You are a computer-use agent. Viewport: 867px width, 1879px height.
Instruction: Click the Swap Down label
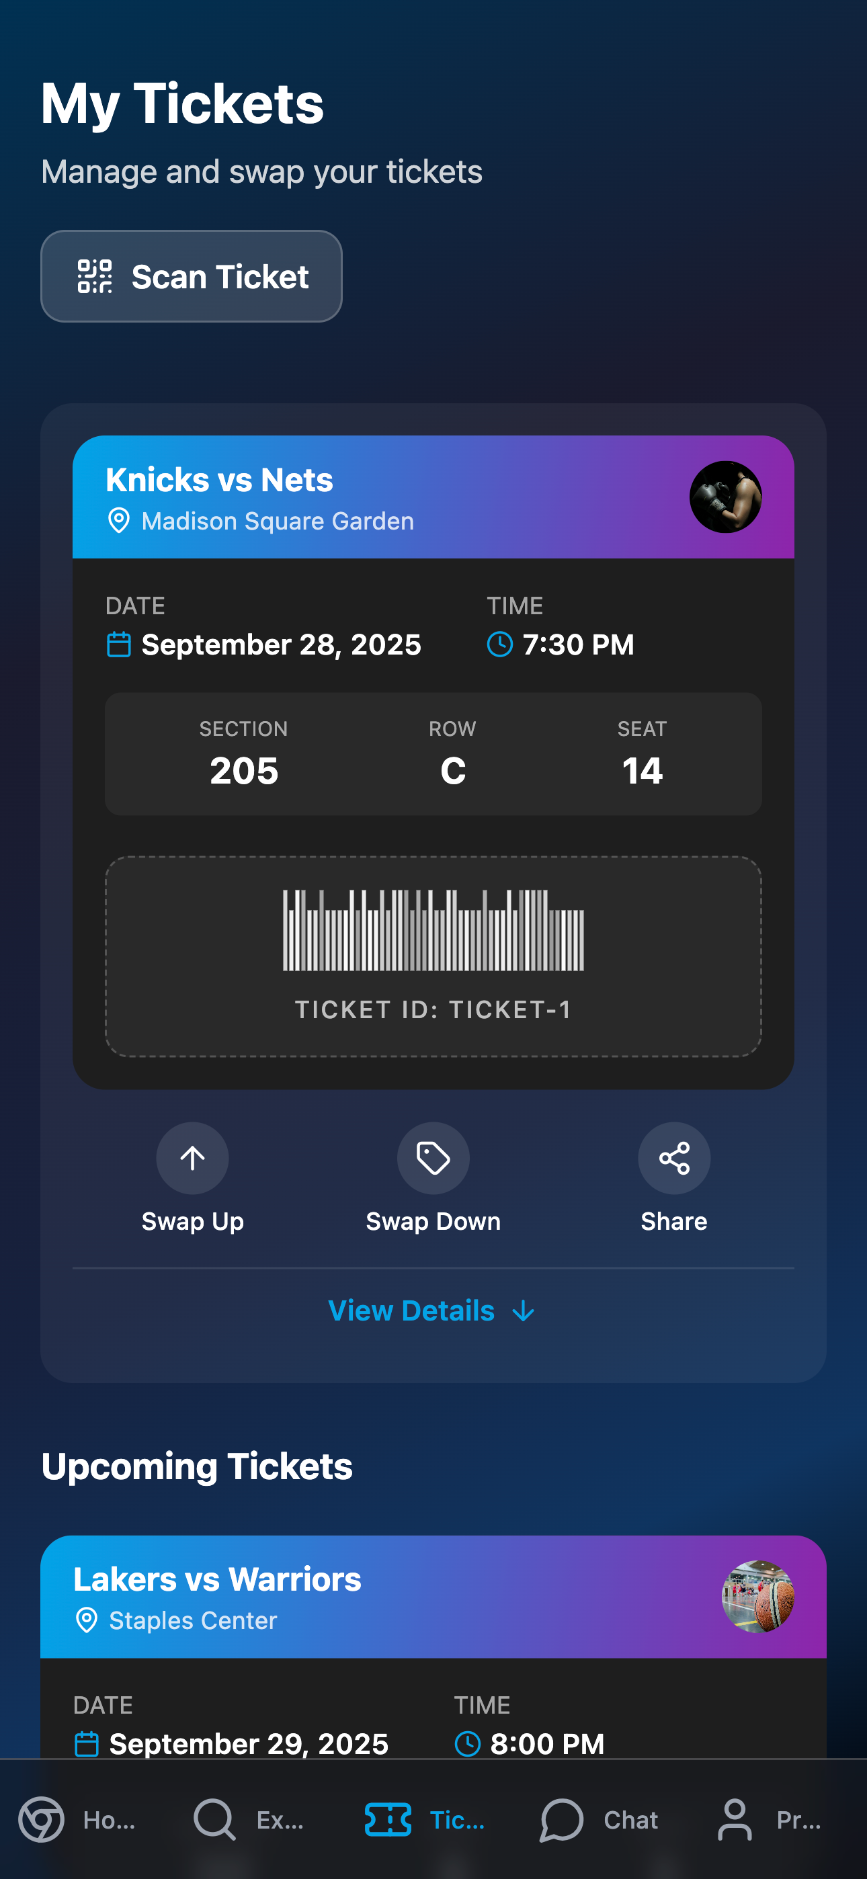pos(433,1221)
